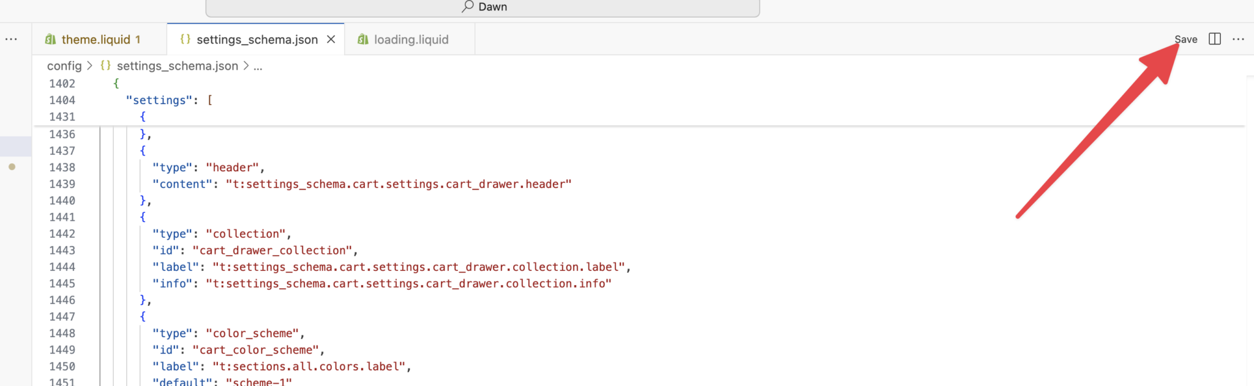The width and height of the screenshot is (1254, 386).
Task: Open the settings_schema.json breadcrumb dropdown
Action: point(177,66)
